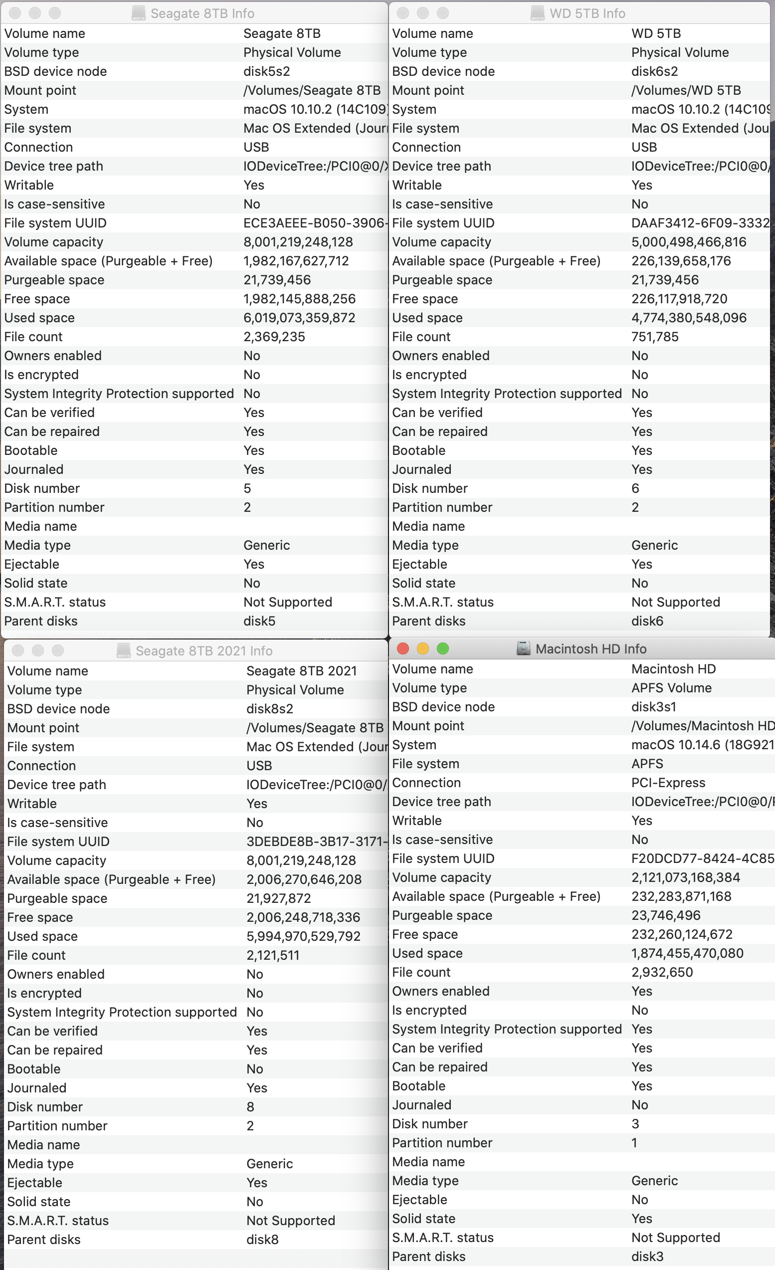
Task: Select the used space value 1,874,455,470,080
Action: point(687,953)
